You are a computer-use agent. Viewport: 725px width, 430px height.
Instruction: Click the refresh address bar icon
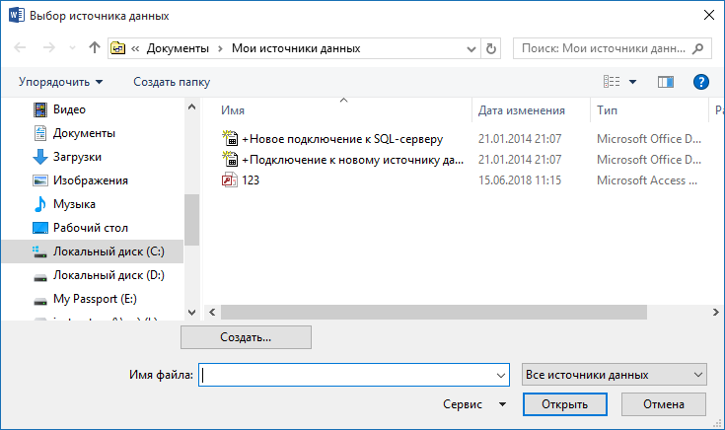(492, 47)
